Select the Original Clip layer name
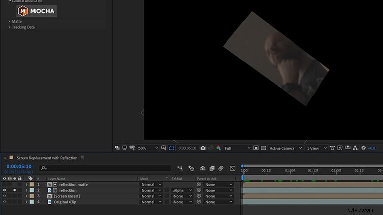This screenshot has height=215, width=383. pyautogui.click(x=65, y=202)
